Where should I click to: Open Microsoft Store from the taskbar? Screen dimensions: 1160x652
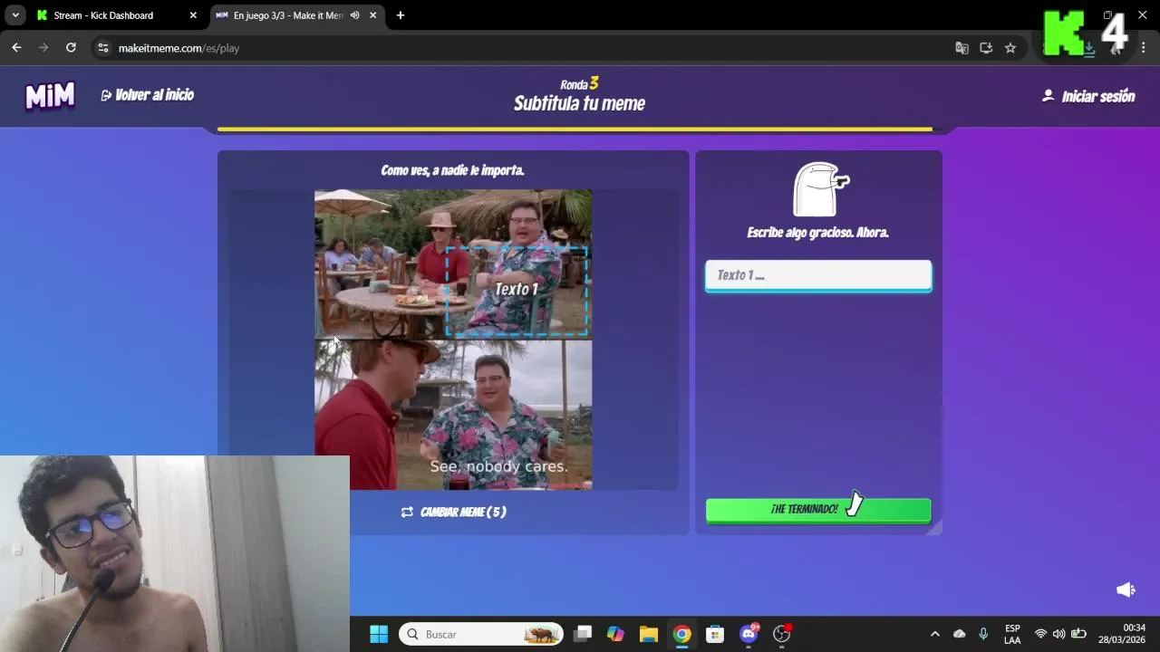point(715,634)
